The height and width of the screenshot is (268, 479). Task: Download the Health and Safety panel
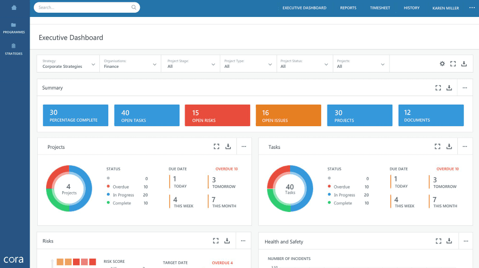click(449, 241)
